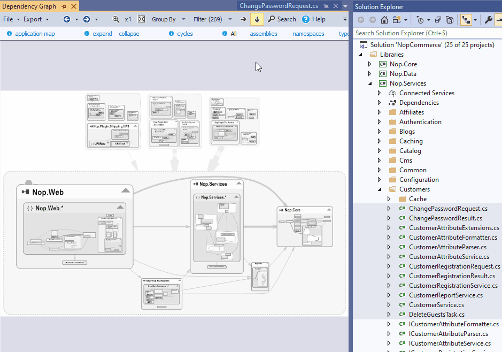Click the Home icon in Solution Explorer
The width and height of the screenshot is (502, 352).
pyautogui.click(x=384, y=20)
